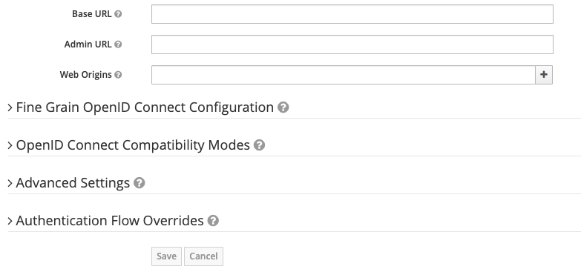This screenshot has width=581, height=272.
Task: Focus the Web Origins text field
Action: (344, 75)
